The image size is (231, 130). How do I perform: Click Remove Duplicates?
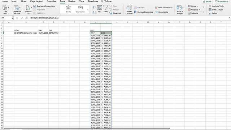(144, 12)
